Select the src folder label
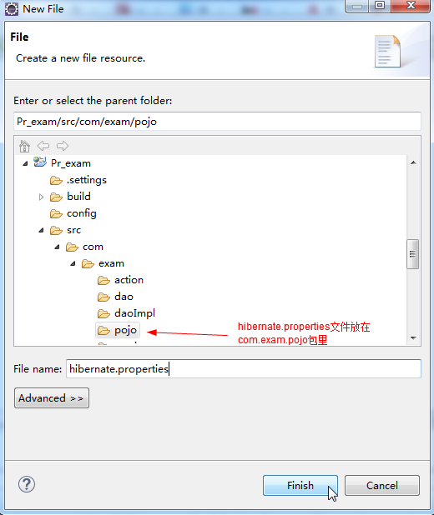Screen dimensions: 434x515 pos(73,230)
